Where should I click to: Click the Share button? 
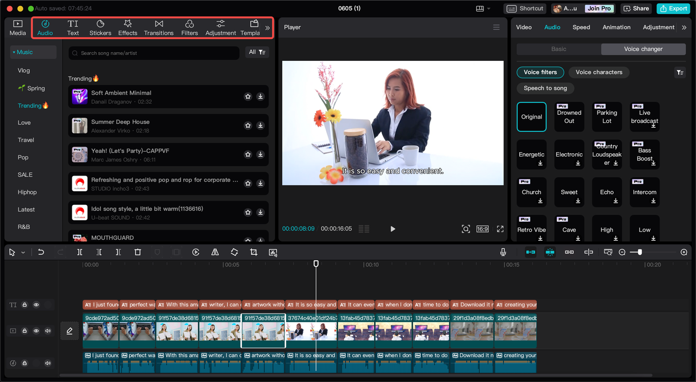[x=636, y=8]
